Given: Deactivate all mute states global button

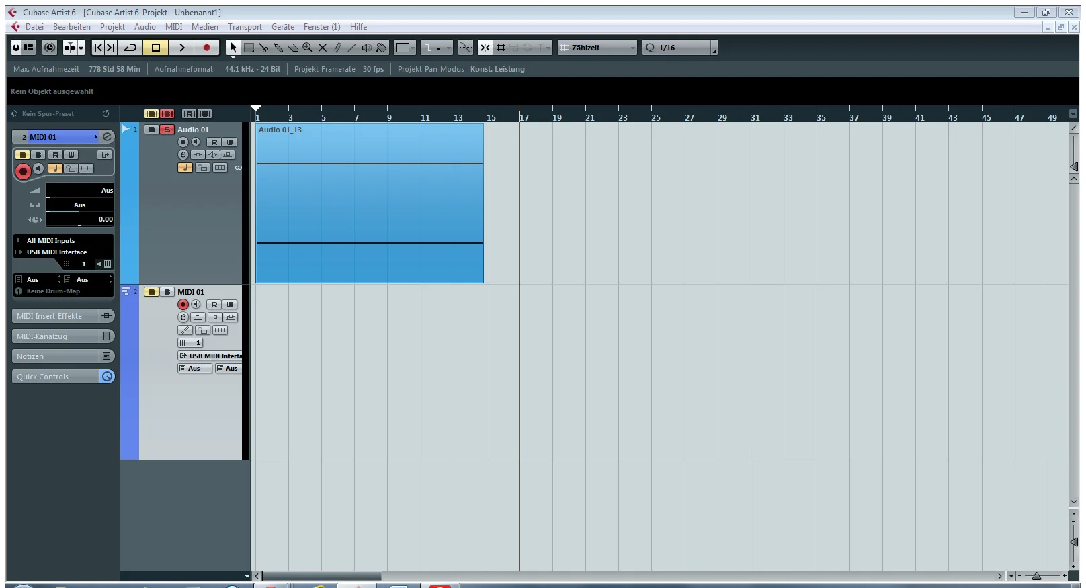Looking at the screenshot, I should [151, 114].
